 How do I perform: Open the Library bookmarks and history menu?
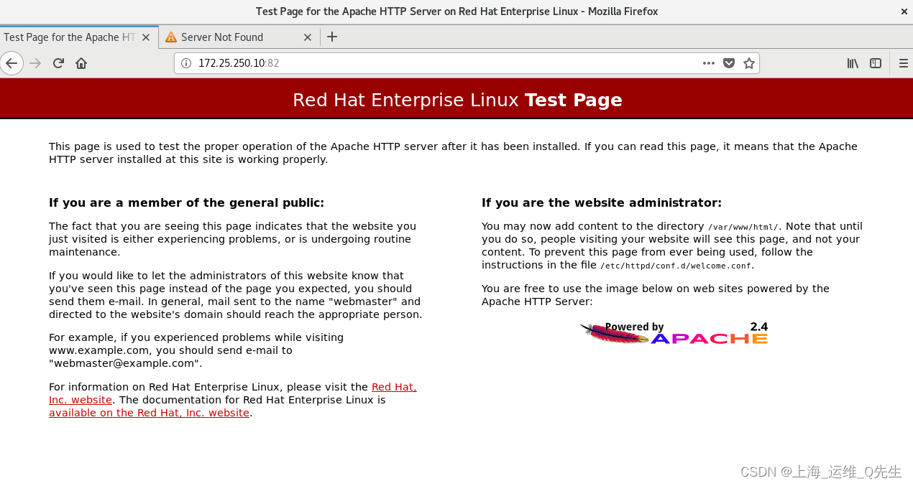853,63
